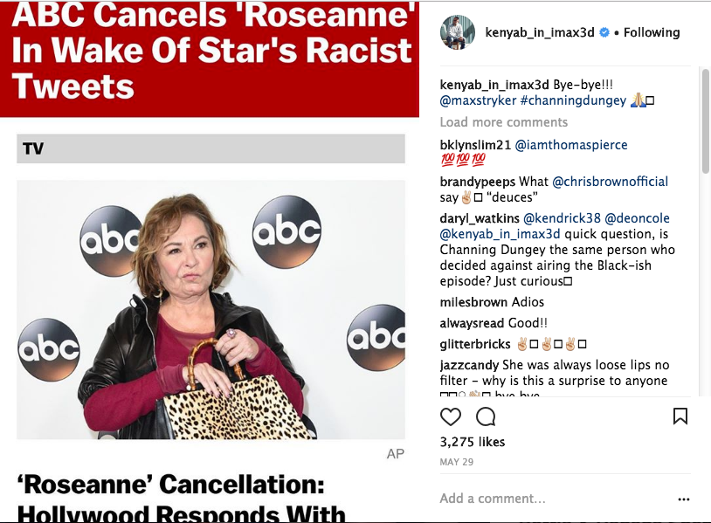The image size is (711, 523).
Task: Open the @chrisbrownofficial mention
Action: pyautogui.click(x=610, y=182)
